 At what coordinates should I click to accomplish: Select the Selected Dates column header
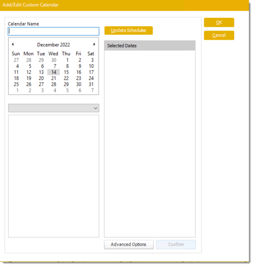coord(150,46)
